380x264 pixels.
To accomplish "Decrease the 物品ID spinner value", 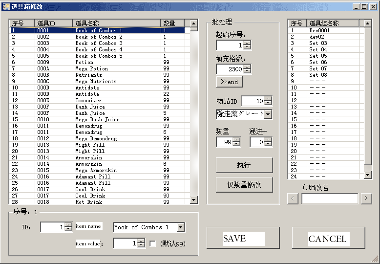I will click(268, 103).
